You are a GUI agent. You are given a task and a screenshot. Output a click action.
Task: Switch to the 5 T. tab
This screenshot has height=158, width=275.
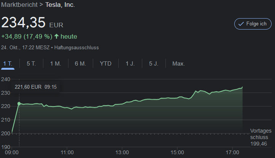click(x=31, y=64)
